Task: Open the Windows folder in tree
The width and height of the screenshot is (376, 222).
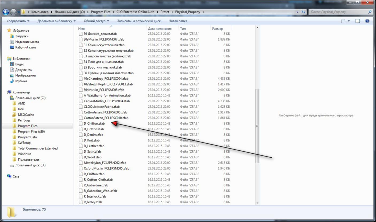Action: 25,154
